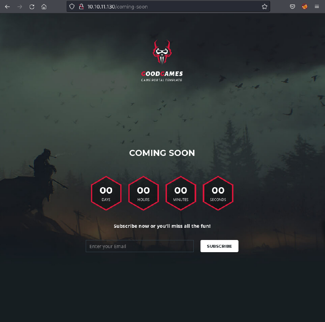
Task: Click the back navigation arrow
Action: pos(7,6)
